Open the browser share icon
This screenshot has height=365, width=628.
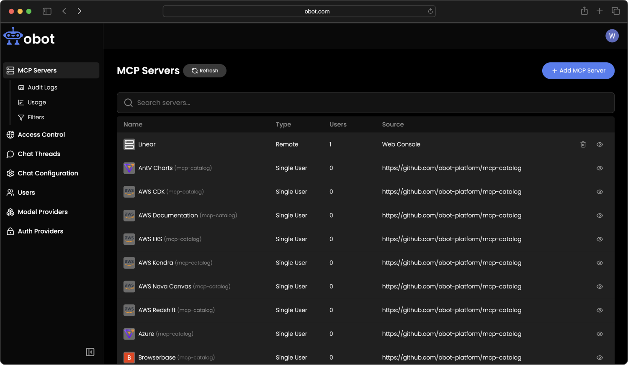click(x=584, y=11)
